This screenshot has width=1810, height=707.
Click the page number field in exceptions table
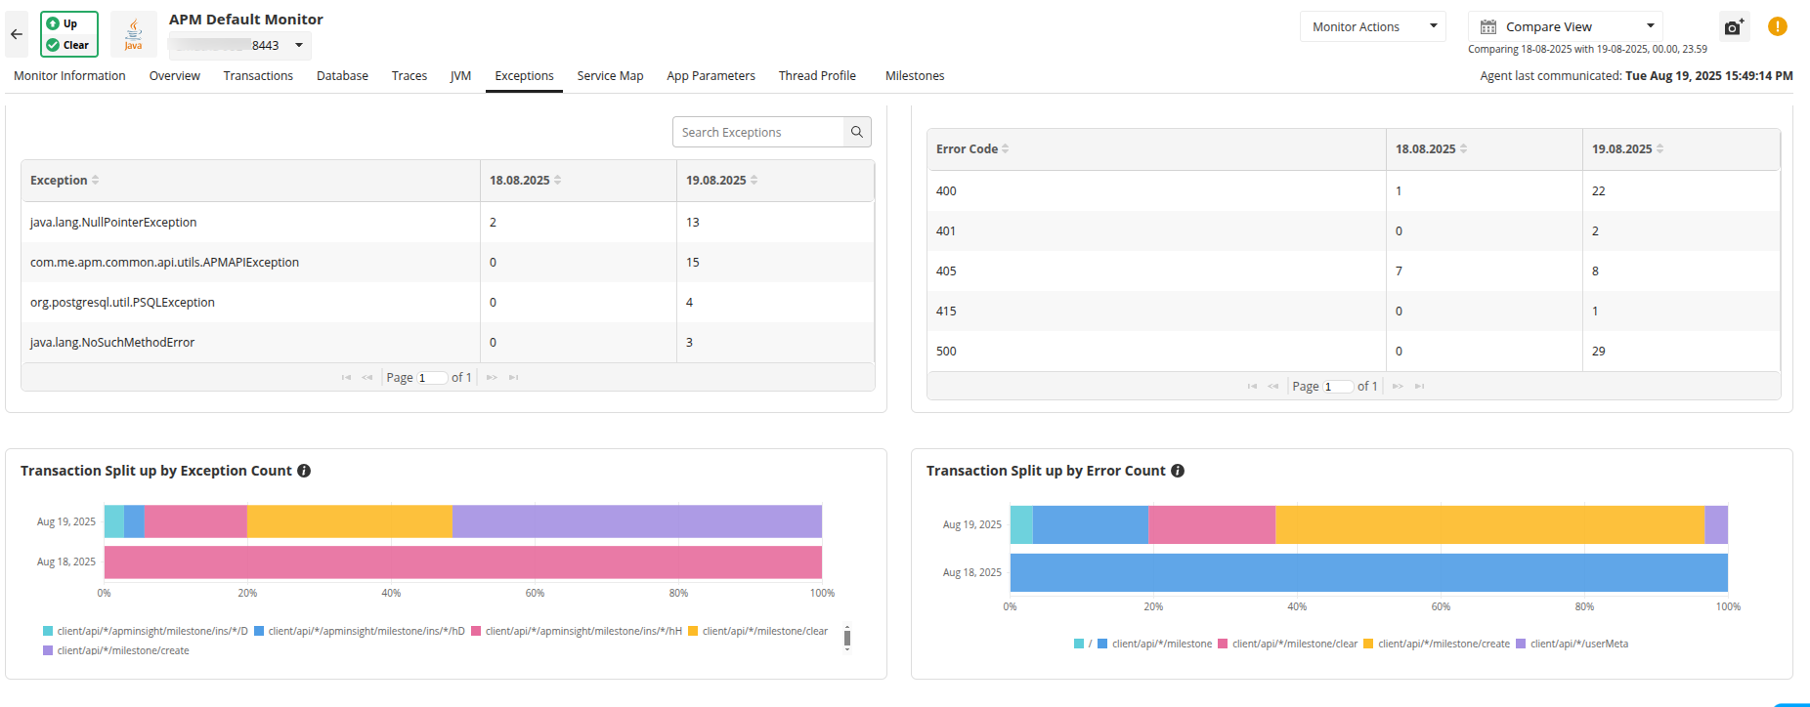432,378
